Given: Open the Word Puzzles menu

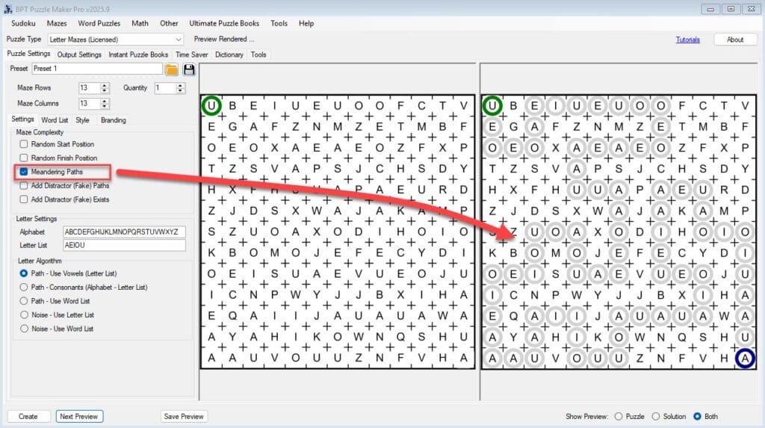Looking at the screenshot, I should 99,23.
